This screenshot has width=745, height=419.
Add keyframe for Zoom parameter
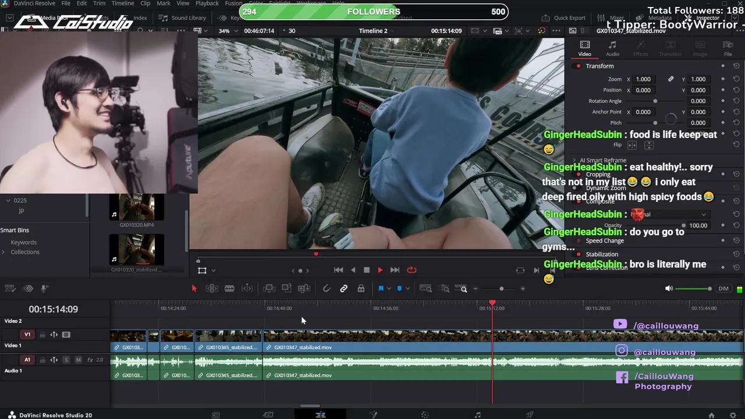[723, 79]
